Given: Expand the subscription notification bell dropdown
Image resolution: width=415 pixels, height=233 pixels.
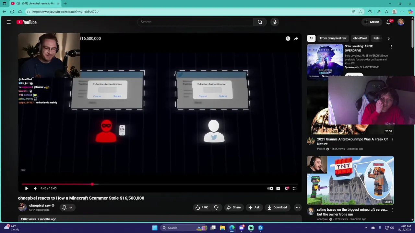Looking at the screenshot, I should (67, 207).
